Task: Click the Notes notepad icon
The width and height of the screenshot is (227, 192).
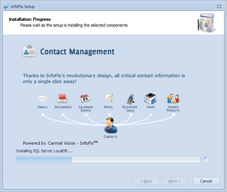Action: point(109,98)
